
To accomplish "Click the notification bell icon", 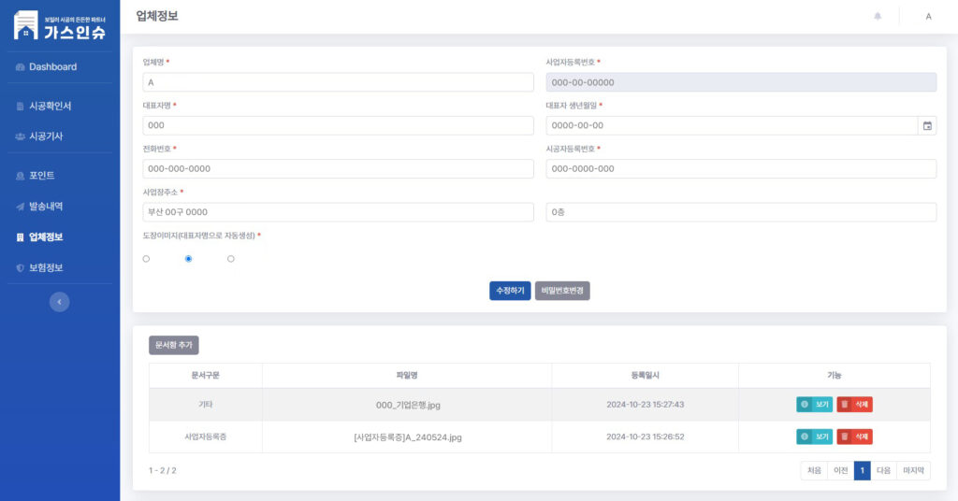I will click(878, 16).
